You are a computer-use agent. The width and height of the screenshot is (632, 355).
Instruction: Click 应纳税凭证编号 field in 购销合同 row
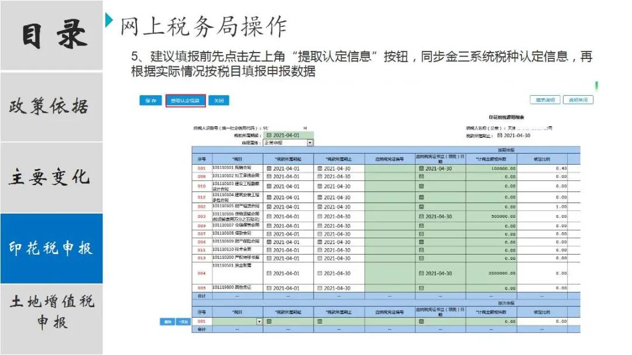point(390,169)
